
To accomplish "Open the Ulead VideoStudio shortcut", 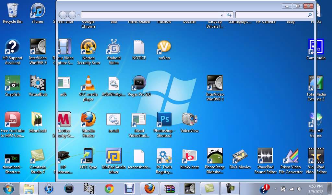I will point(139,125).
